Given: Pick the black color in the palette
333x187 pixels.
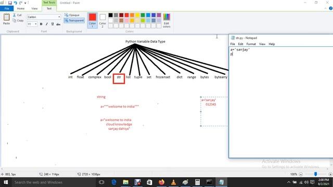Looking at the screenshot, I should click(110, 15).
